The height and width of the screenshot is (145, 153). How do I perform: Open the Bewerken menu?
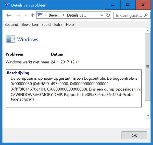pos(30,25)
